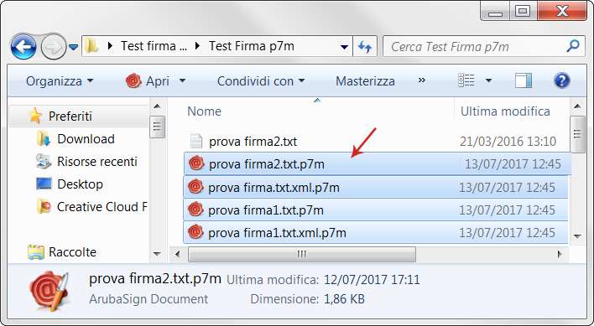Open the view options dropdown arrow
Image resolution: width=594 pixels, height=326 pixels.
488,80
